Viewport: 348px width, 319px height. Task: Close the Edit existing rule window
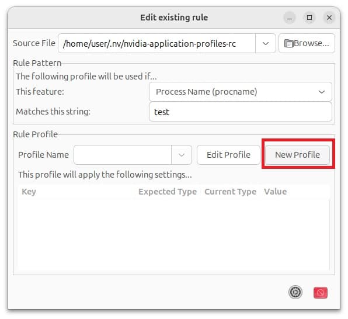click(x=329, y=18)
